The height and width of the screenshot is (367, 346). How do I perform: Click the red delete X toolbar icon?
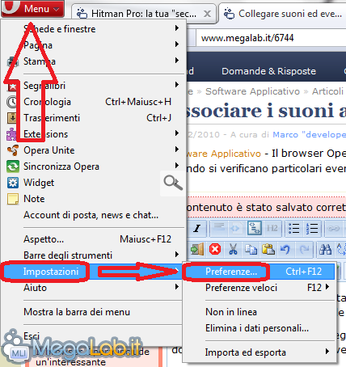215,249
